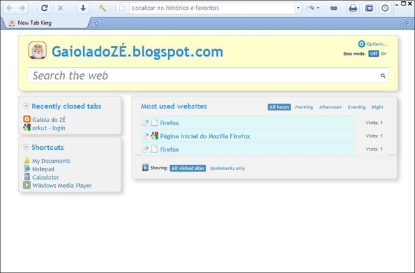Filter by Night
Viewport: 415px width, 273px height.
point(377,107)
